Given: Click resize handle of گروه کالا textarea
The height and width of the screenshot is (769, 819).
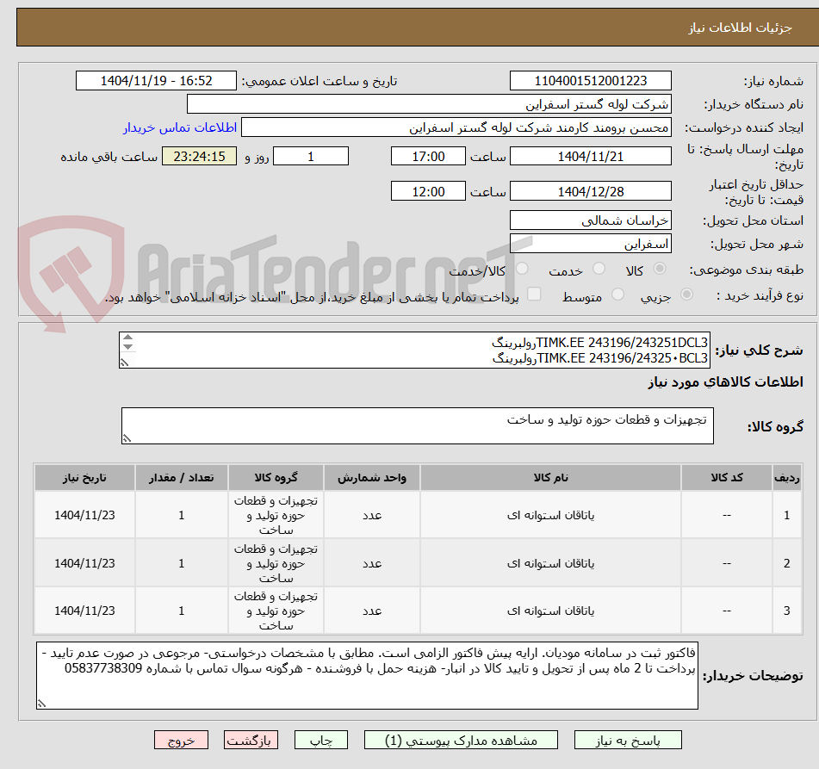Looking at the screenshot, I should point(127,439).
